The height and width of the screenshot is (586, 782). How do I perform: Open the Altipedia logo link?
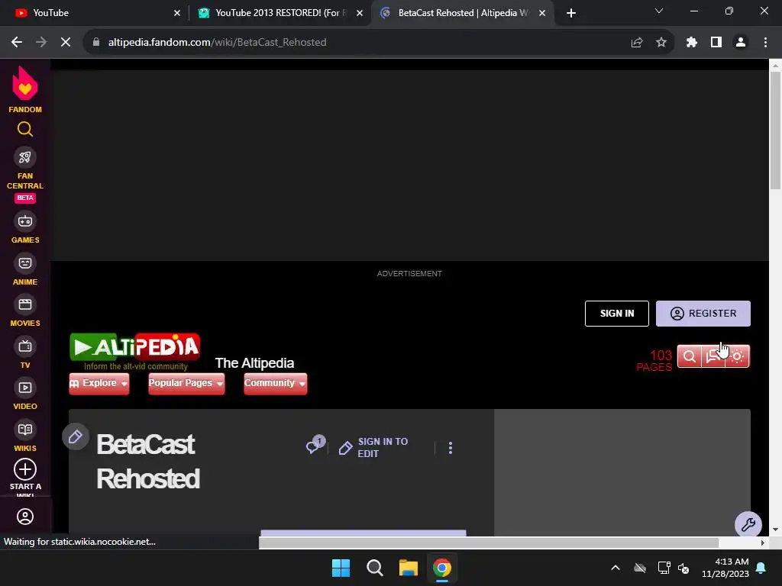tap(135, 352)
